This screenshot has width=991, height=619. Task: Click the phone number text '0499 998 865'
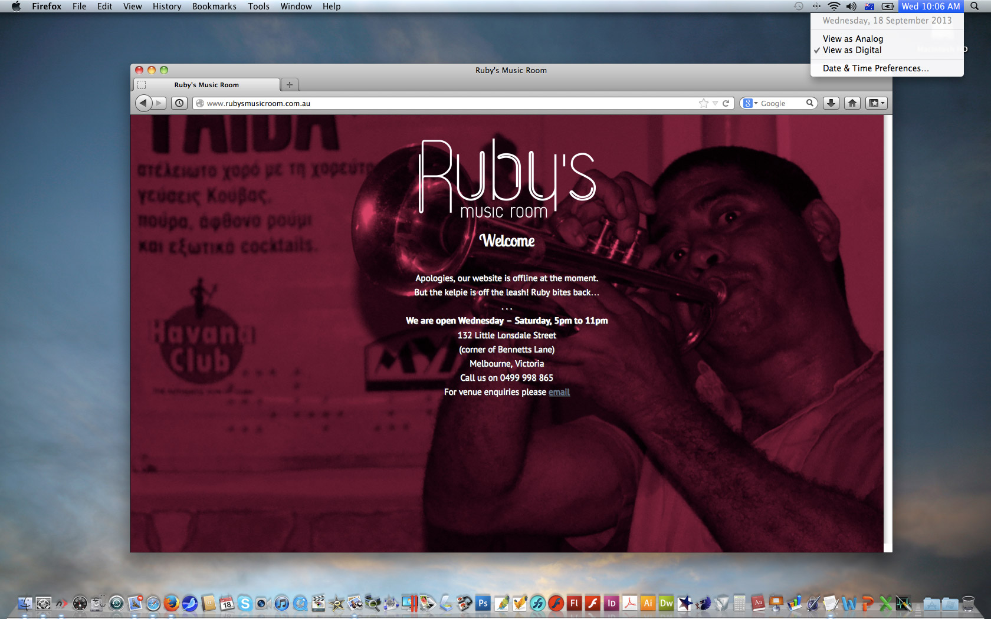click(x=527, y=378)
